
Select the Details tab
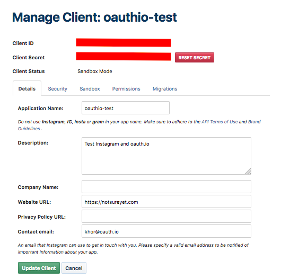tap(27, 88)
